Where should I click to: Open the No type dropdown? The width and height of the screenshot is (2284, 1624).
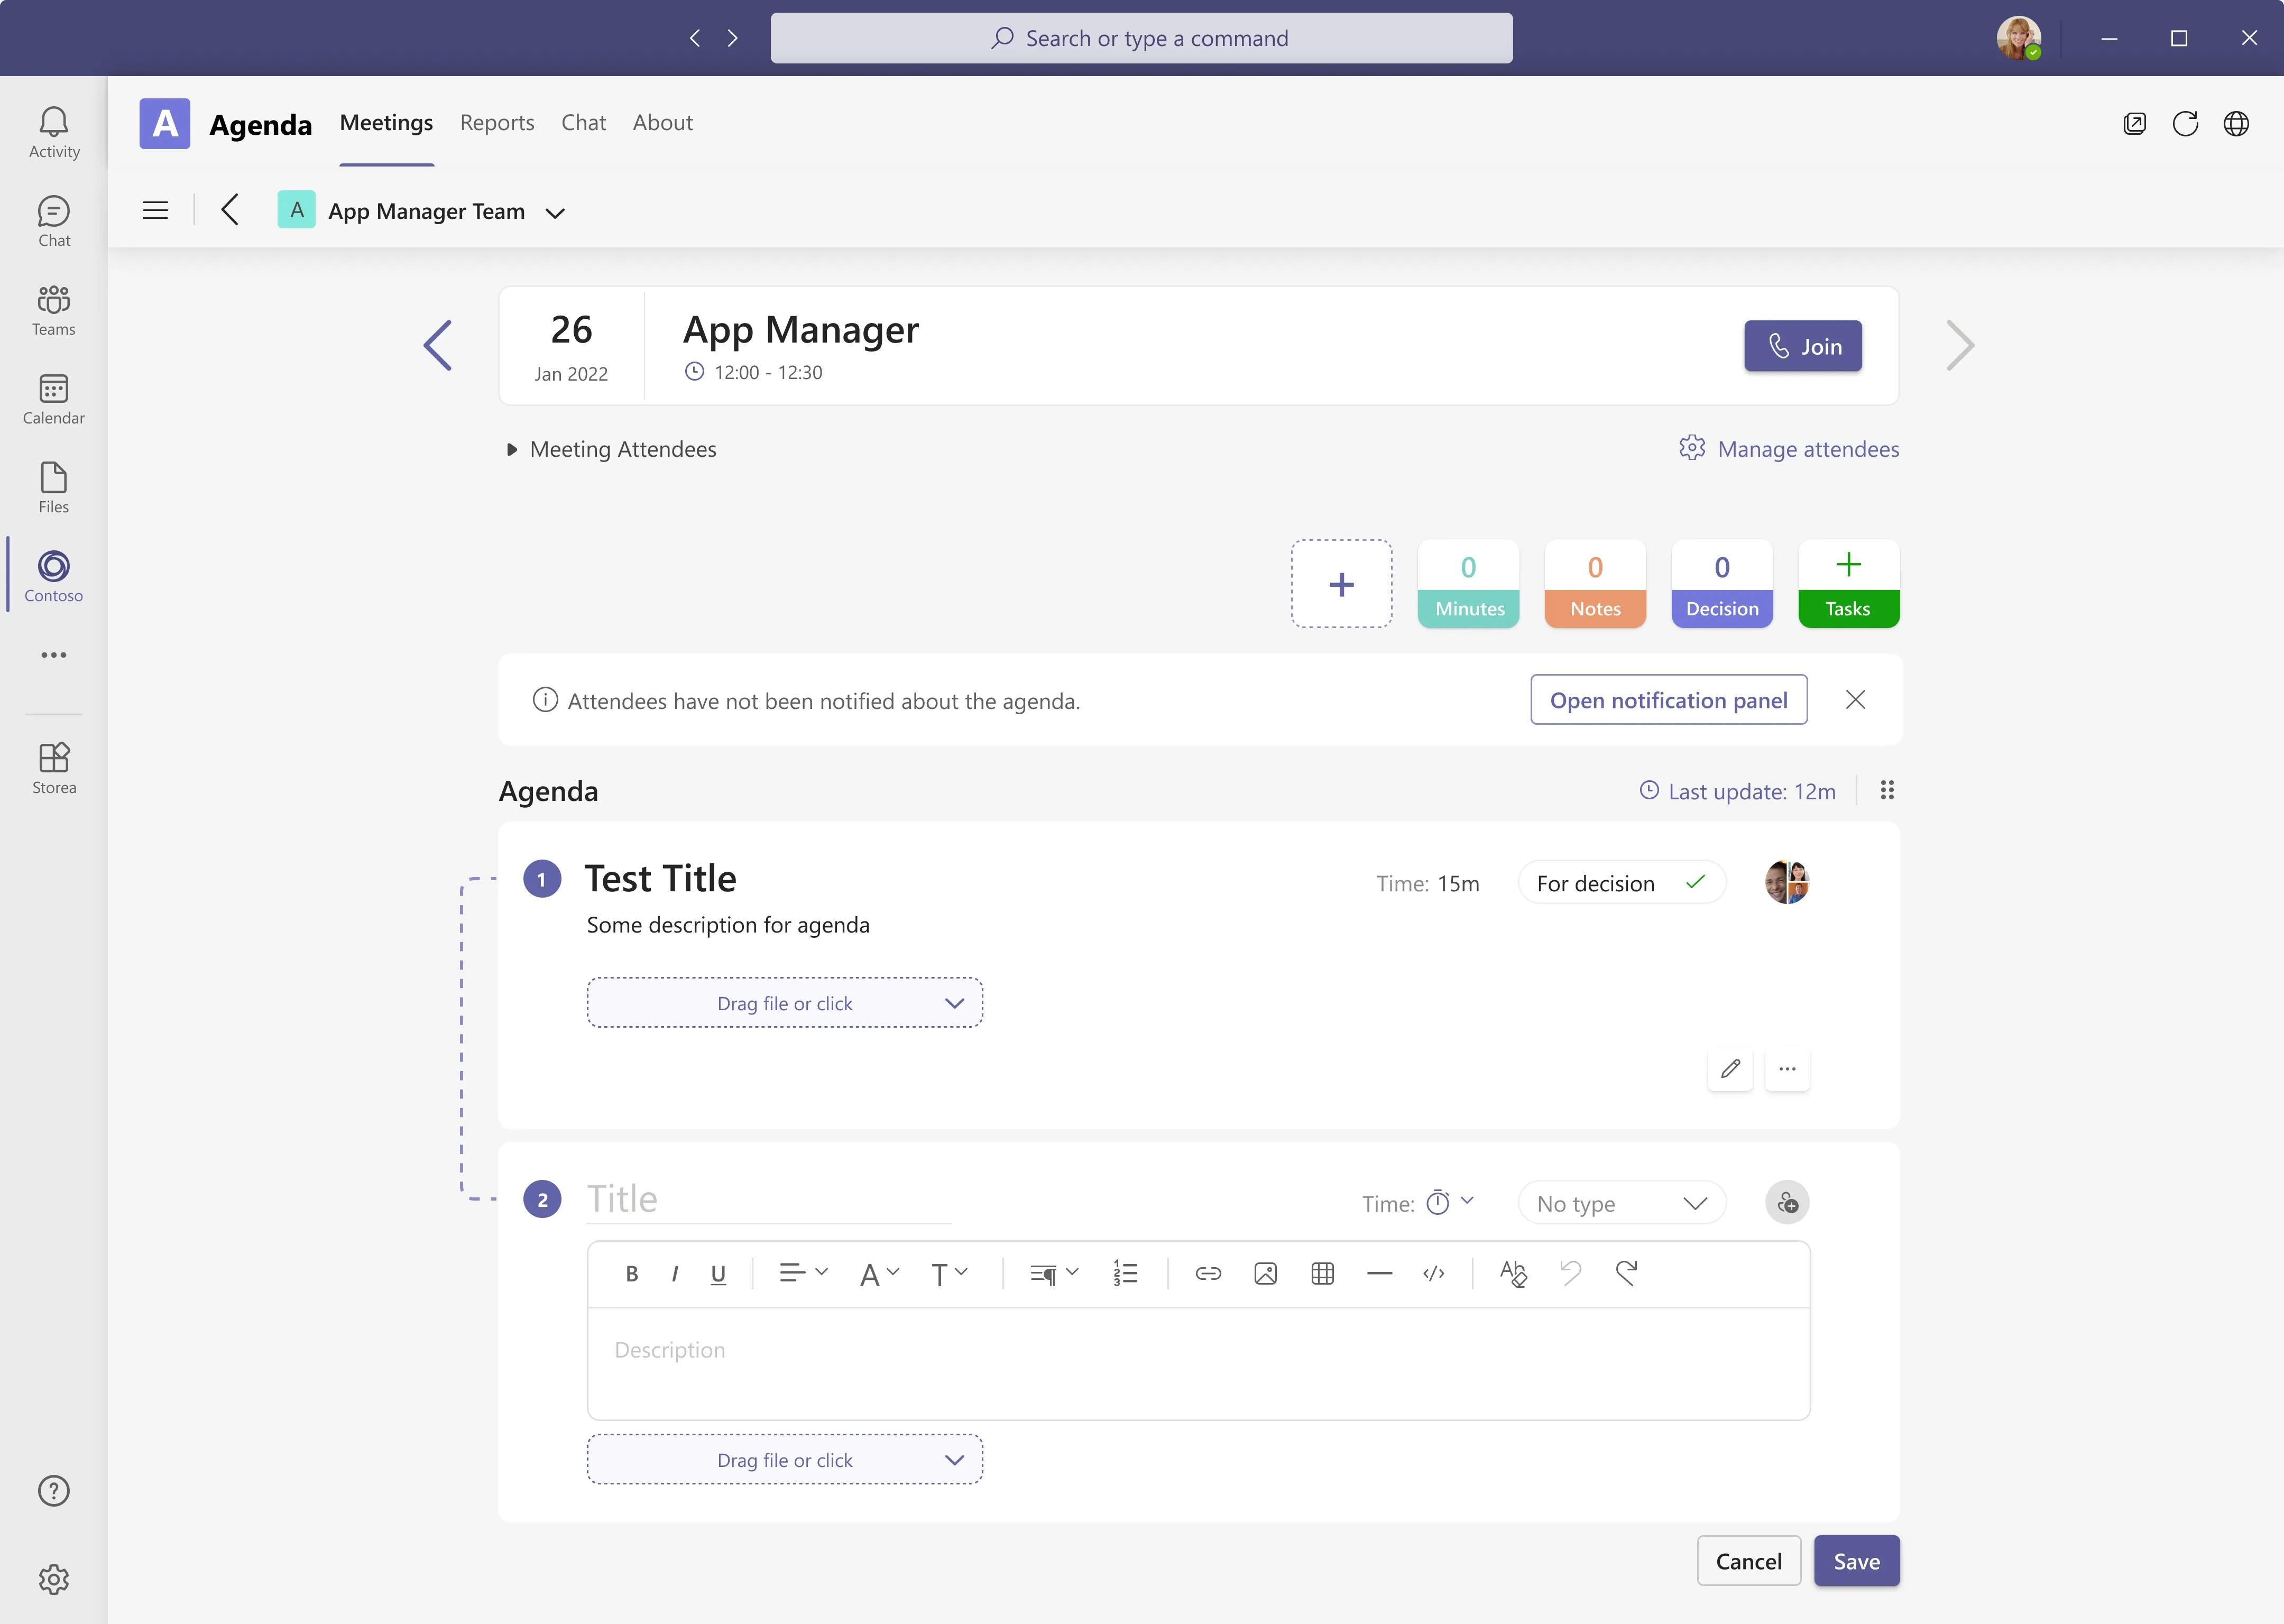(1621, 1203)
